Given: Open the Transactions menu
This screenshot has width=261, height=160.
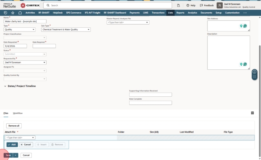Looking at the screenshot, I should 158,13.
